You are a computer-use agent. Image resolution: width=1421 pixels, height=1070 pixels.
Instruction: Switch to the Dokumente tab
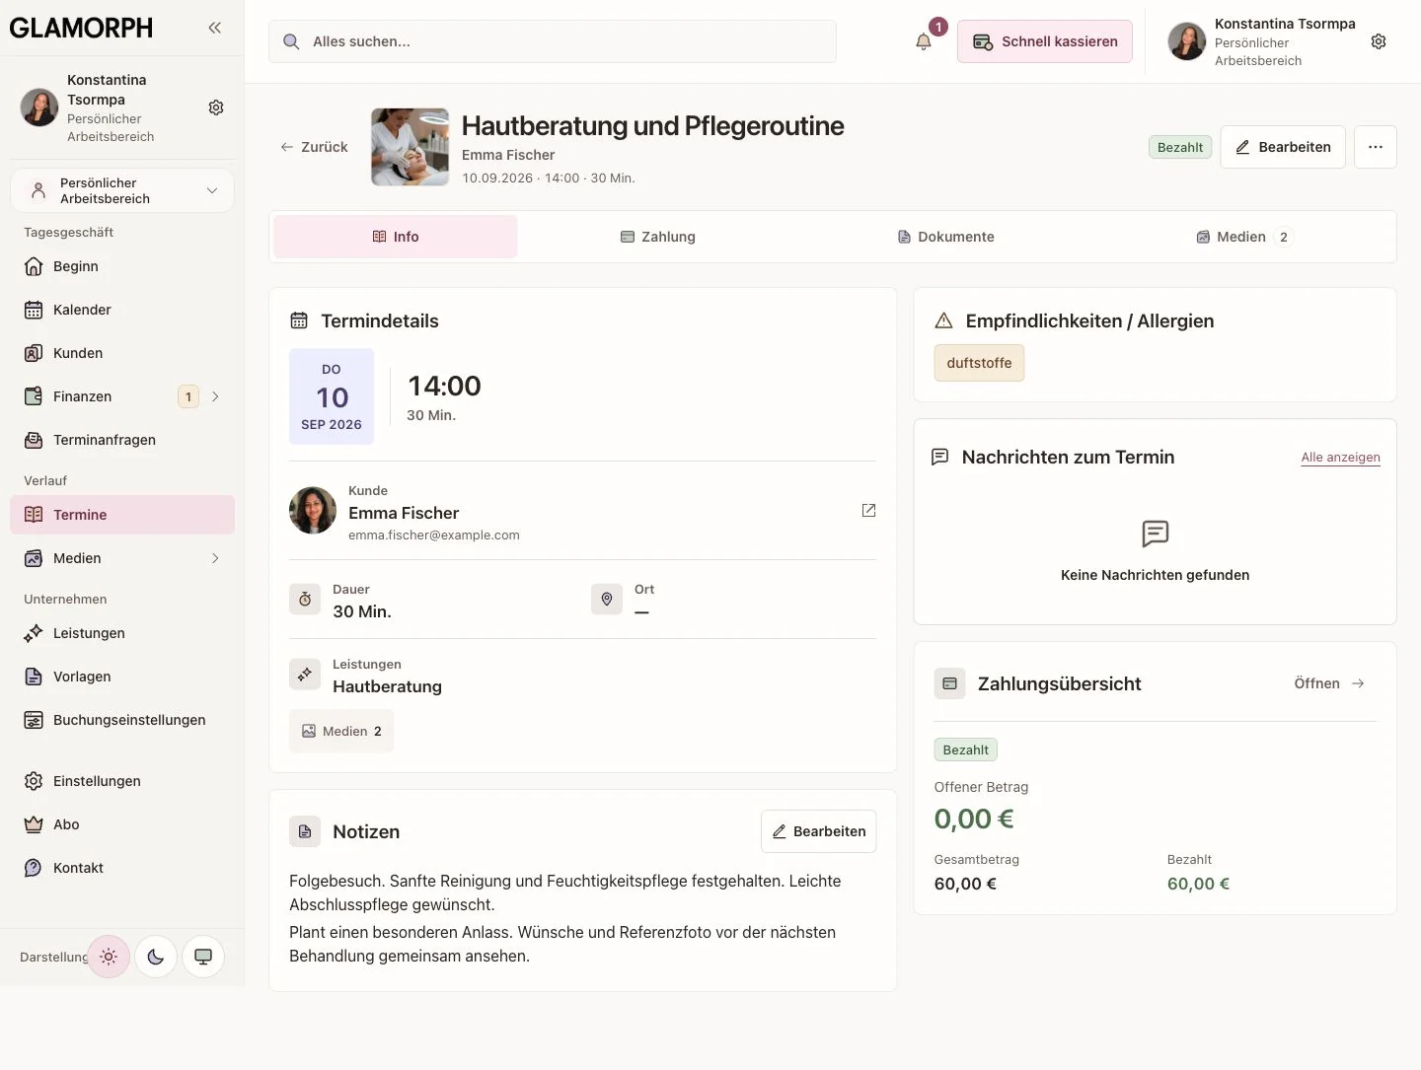pyautogui.click(x=946, y=237)
